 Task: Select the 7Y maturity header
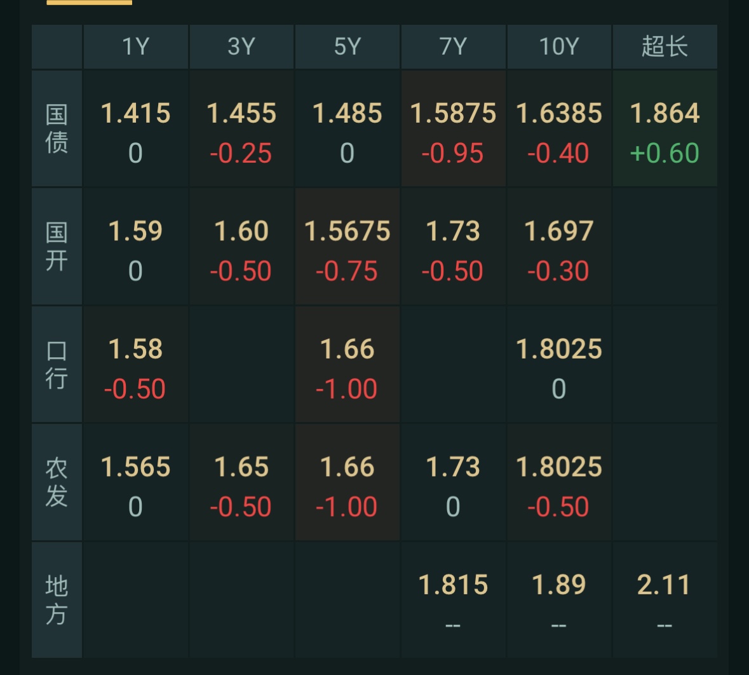point(453,47)
